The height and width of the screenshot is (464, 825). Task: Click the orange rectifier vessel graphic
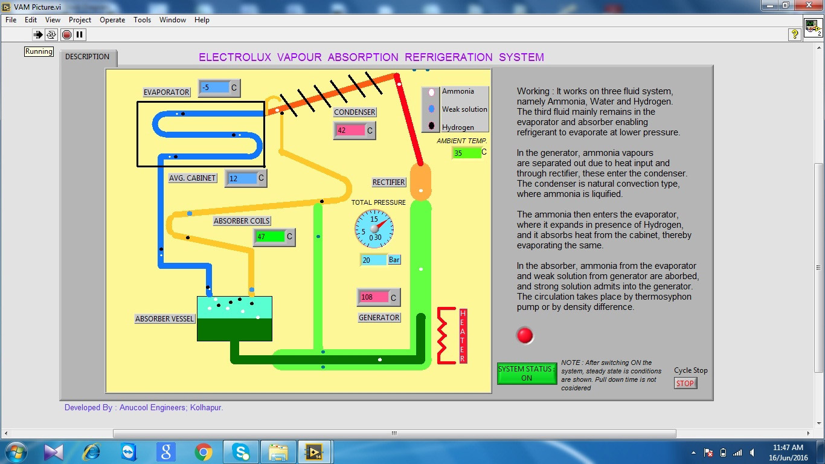[421, 181]
